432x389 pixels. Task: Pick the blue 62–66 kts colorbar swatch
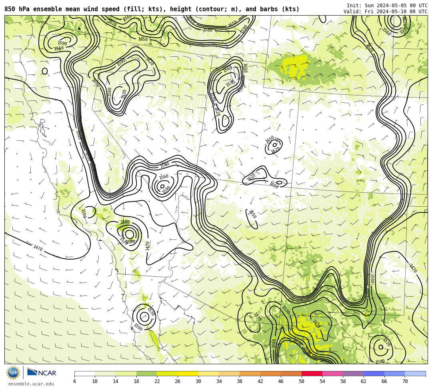click(374, 373)
